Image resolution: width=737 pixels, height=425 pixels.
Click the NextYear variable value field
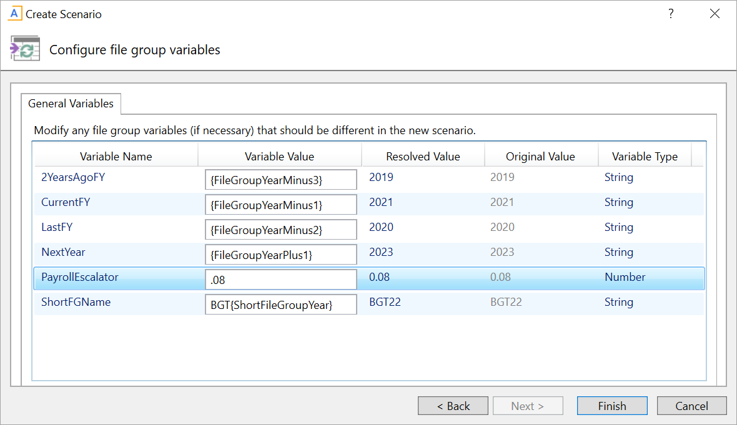coord(280,255)
